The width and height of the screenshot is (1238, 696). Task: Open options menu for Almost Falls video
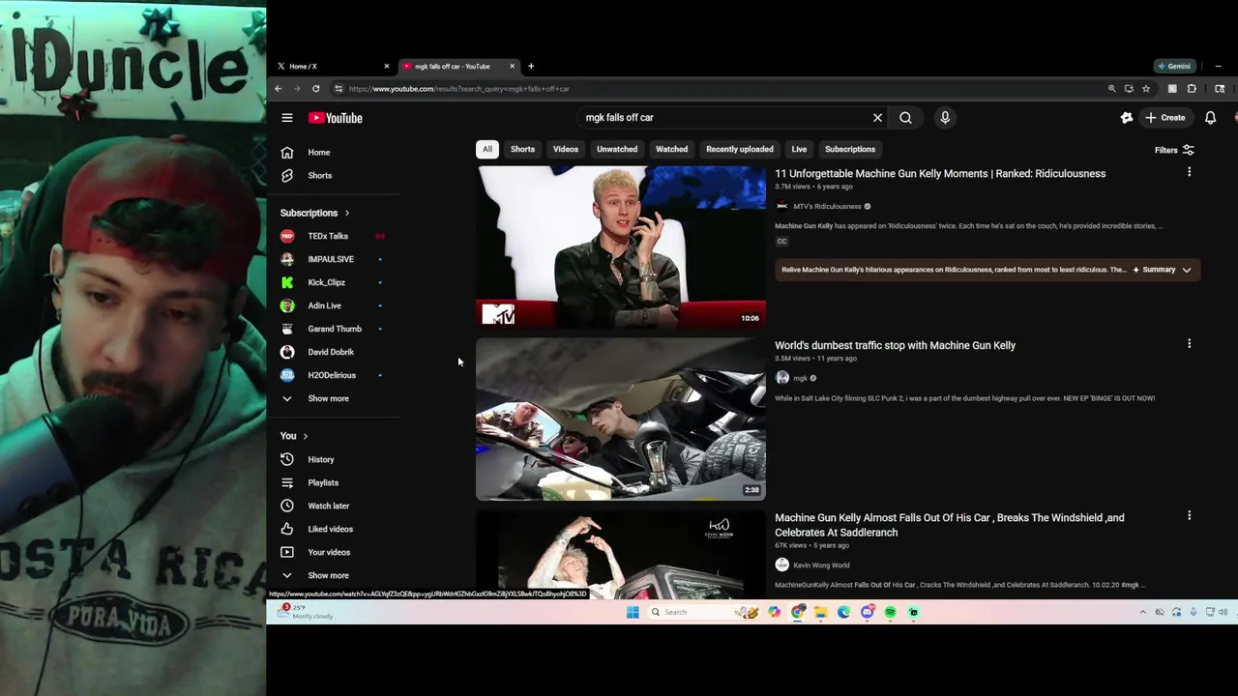coord(1189,516)
